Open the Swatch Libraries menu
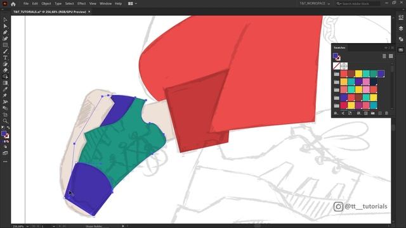Viewport: 406px width, 228px height. tap(336, 113)
